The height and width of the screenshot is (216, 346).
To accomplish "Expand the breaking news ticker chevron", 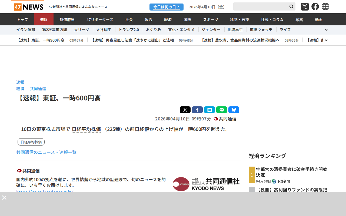I will point(326,40).
